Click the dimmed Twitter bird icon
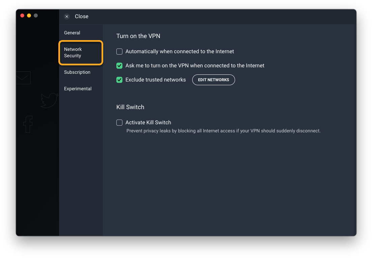 point(49,100)
